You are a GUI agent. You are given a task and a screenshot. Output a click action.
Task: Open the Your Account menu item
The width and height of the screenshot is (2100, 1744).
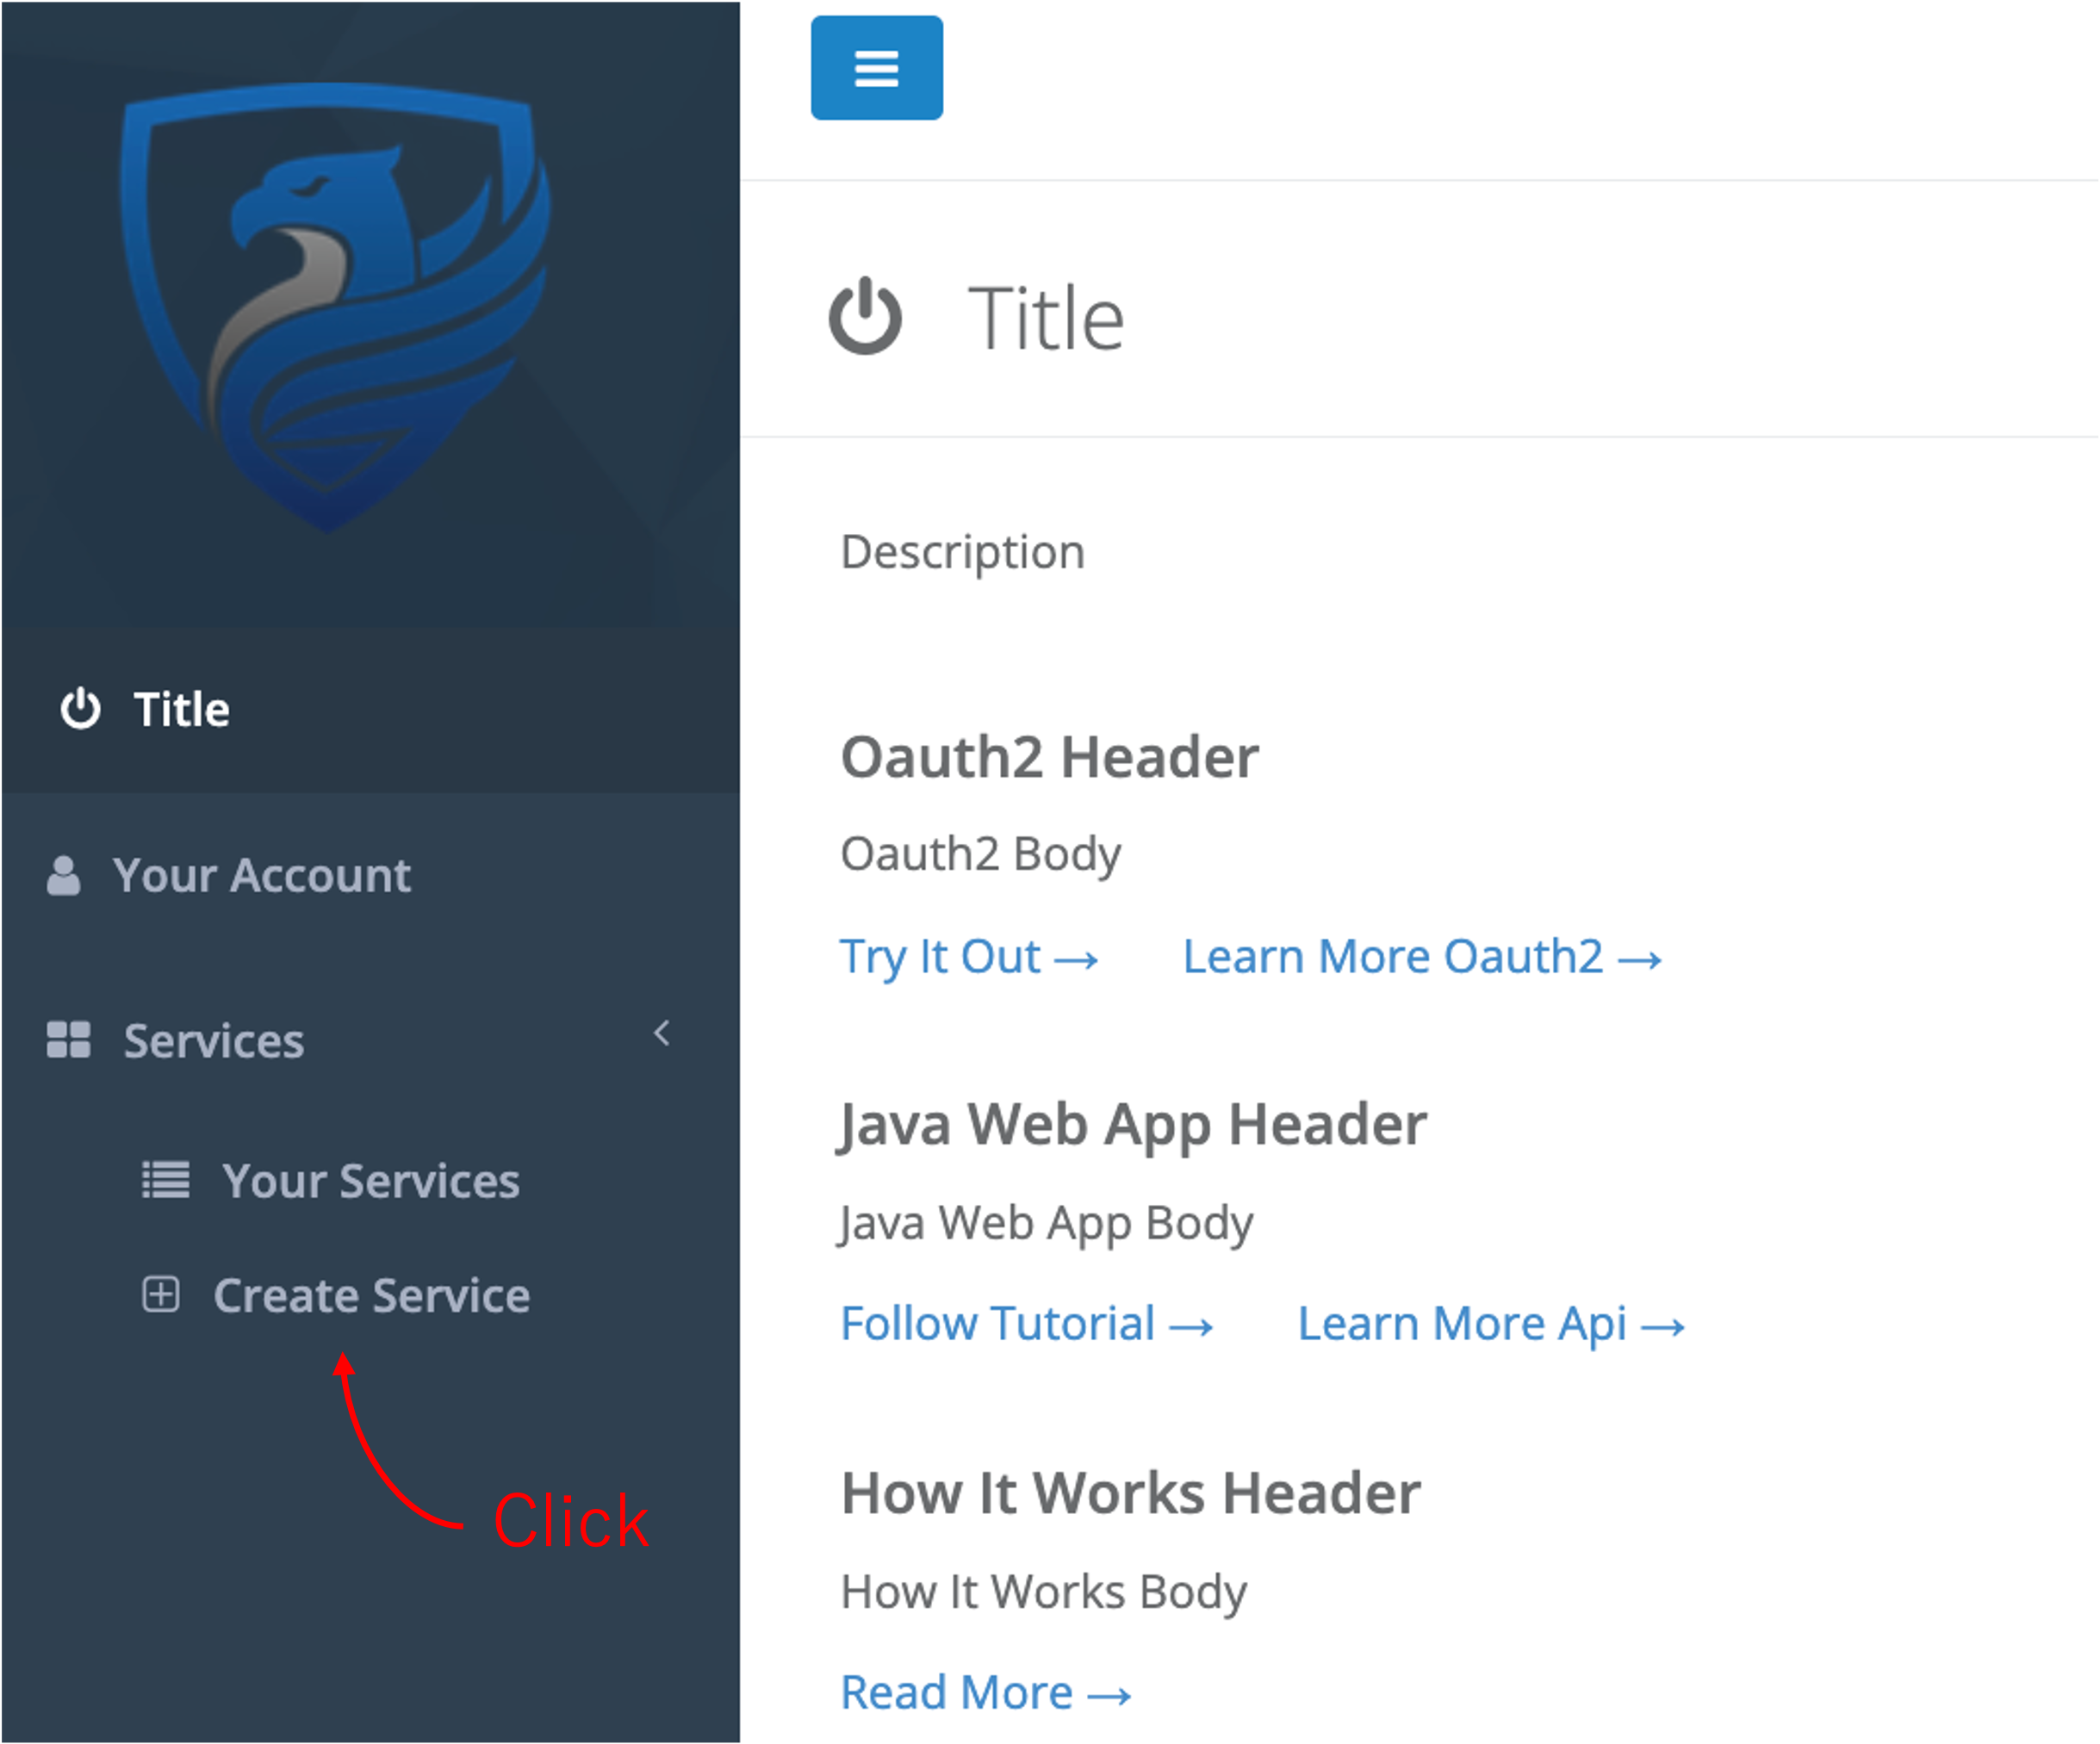pyautogui.click(x=261, y=875)
